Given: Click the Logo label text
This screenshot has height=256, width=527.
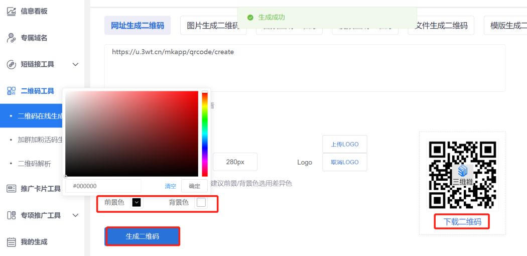Looking at the screenshot, I should pyautogui.click(x=305, y=163).
